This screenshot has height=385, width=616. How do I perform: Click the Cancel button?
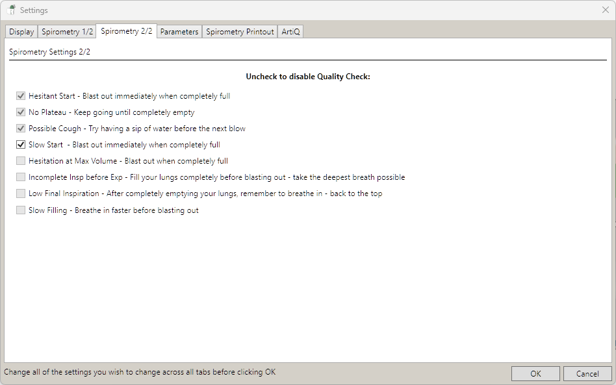(x=587, y=373)
